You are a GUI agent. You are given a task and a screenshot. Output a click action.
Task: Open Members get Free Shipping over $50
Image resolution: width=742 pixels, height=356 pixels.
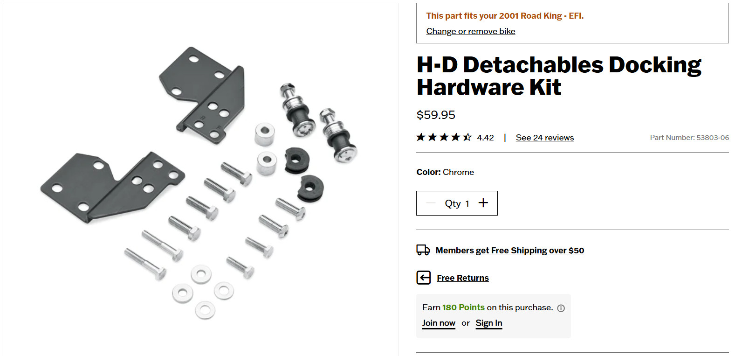click(510, 251)
